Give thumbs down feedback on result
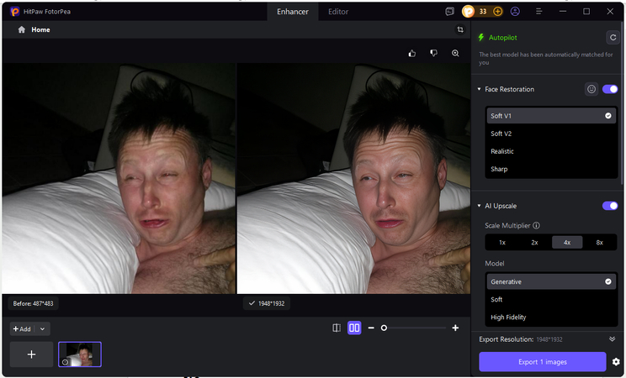 point(433,53)
